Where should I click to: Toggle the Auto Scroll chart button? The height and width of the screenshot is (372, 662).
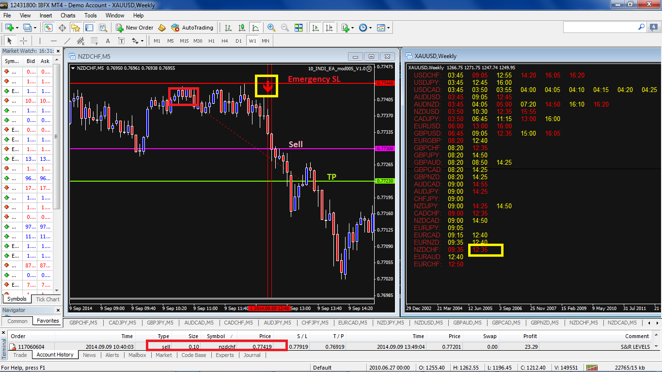[315, 28]
